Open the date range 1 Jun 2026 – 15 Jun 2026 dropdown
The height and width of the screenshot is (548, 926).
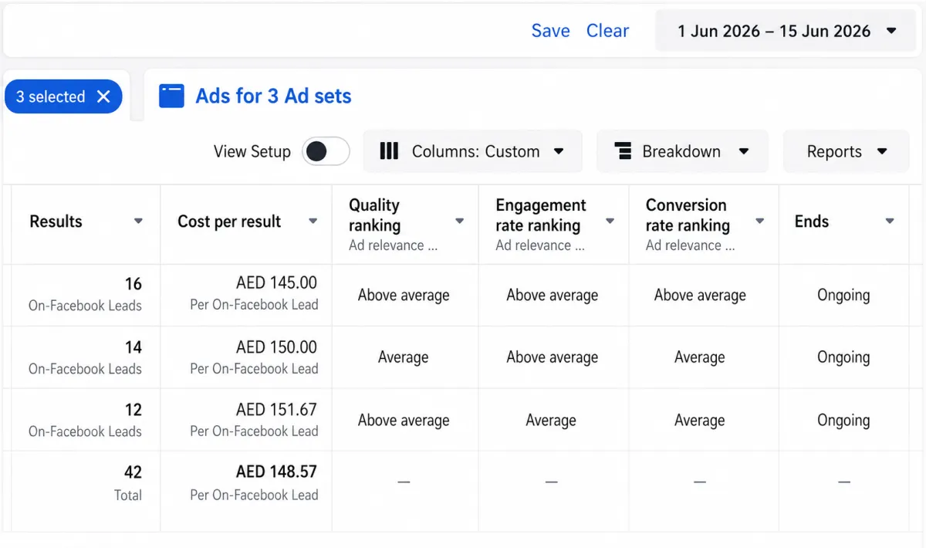[786, 31]
